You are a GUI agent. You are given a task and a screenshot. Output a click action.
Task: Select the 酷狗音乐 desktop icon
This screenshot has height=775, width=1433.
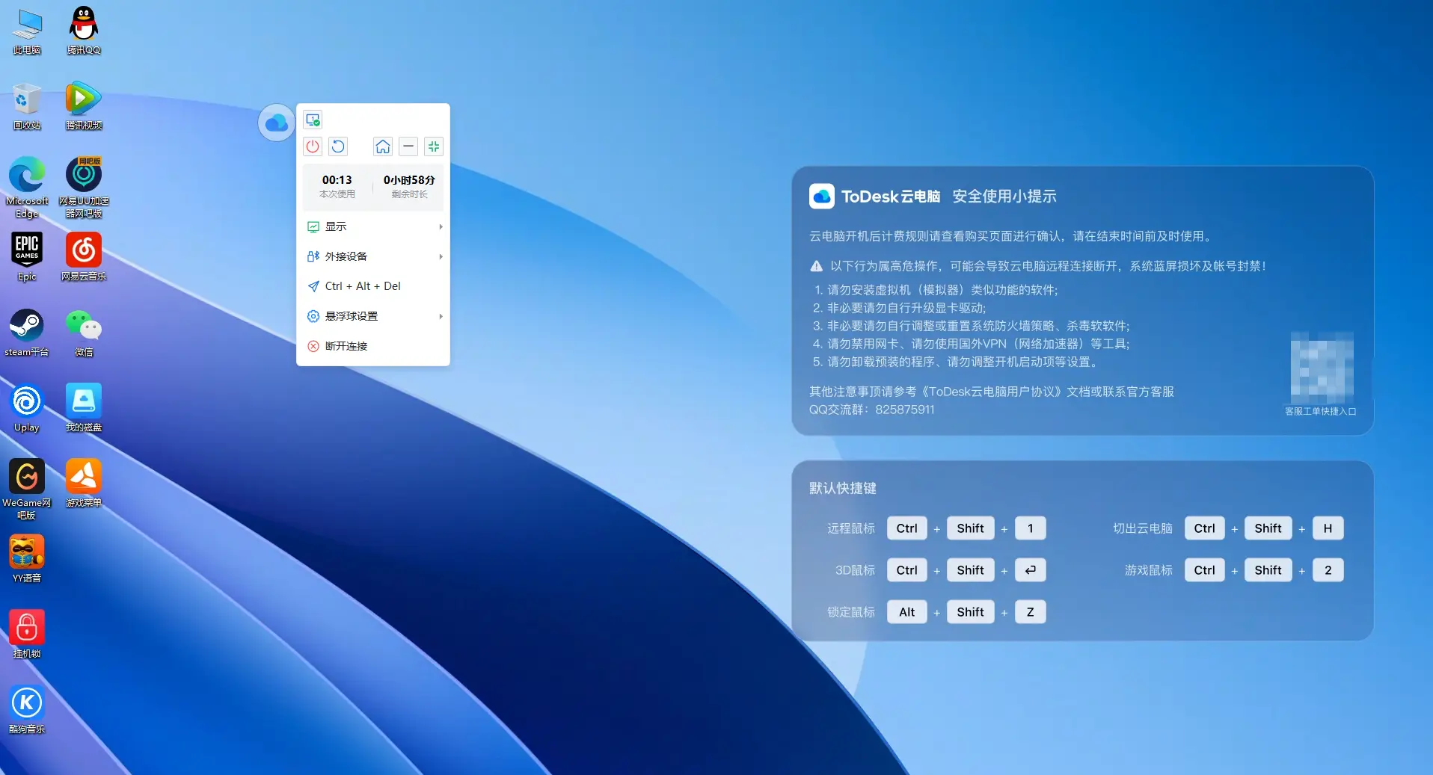(x=27, y=710)
